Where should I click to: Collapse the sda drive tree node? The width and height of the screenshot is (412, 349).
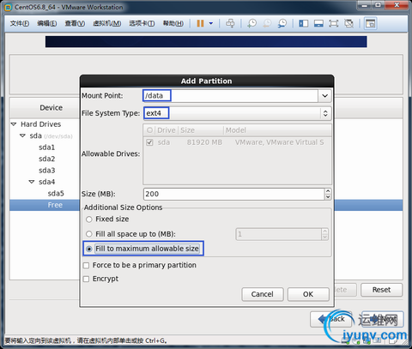click(x=22, y=135)
